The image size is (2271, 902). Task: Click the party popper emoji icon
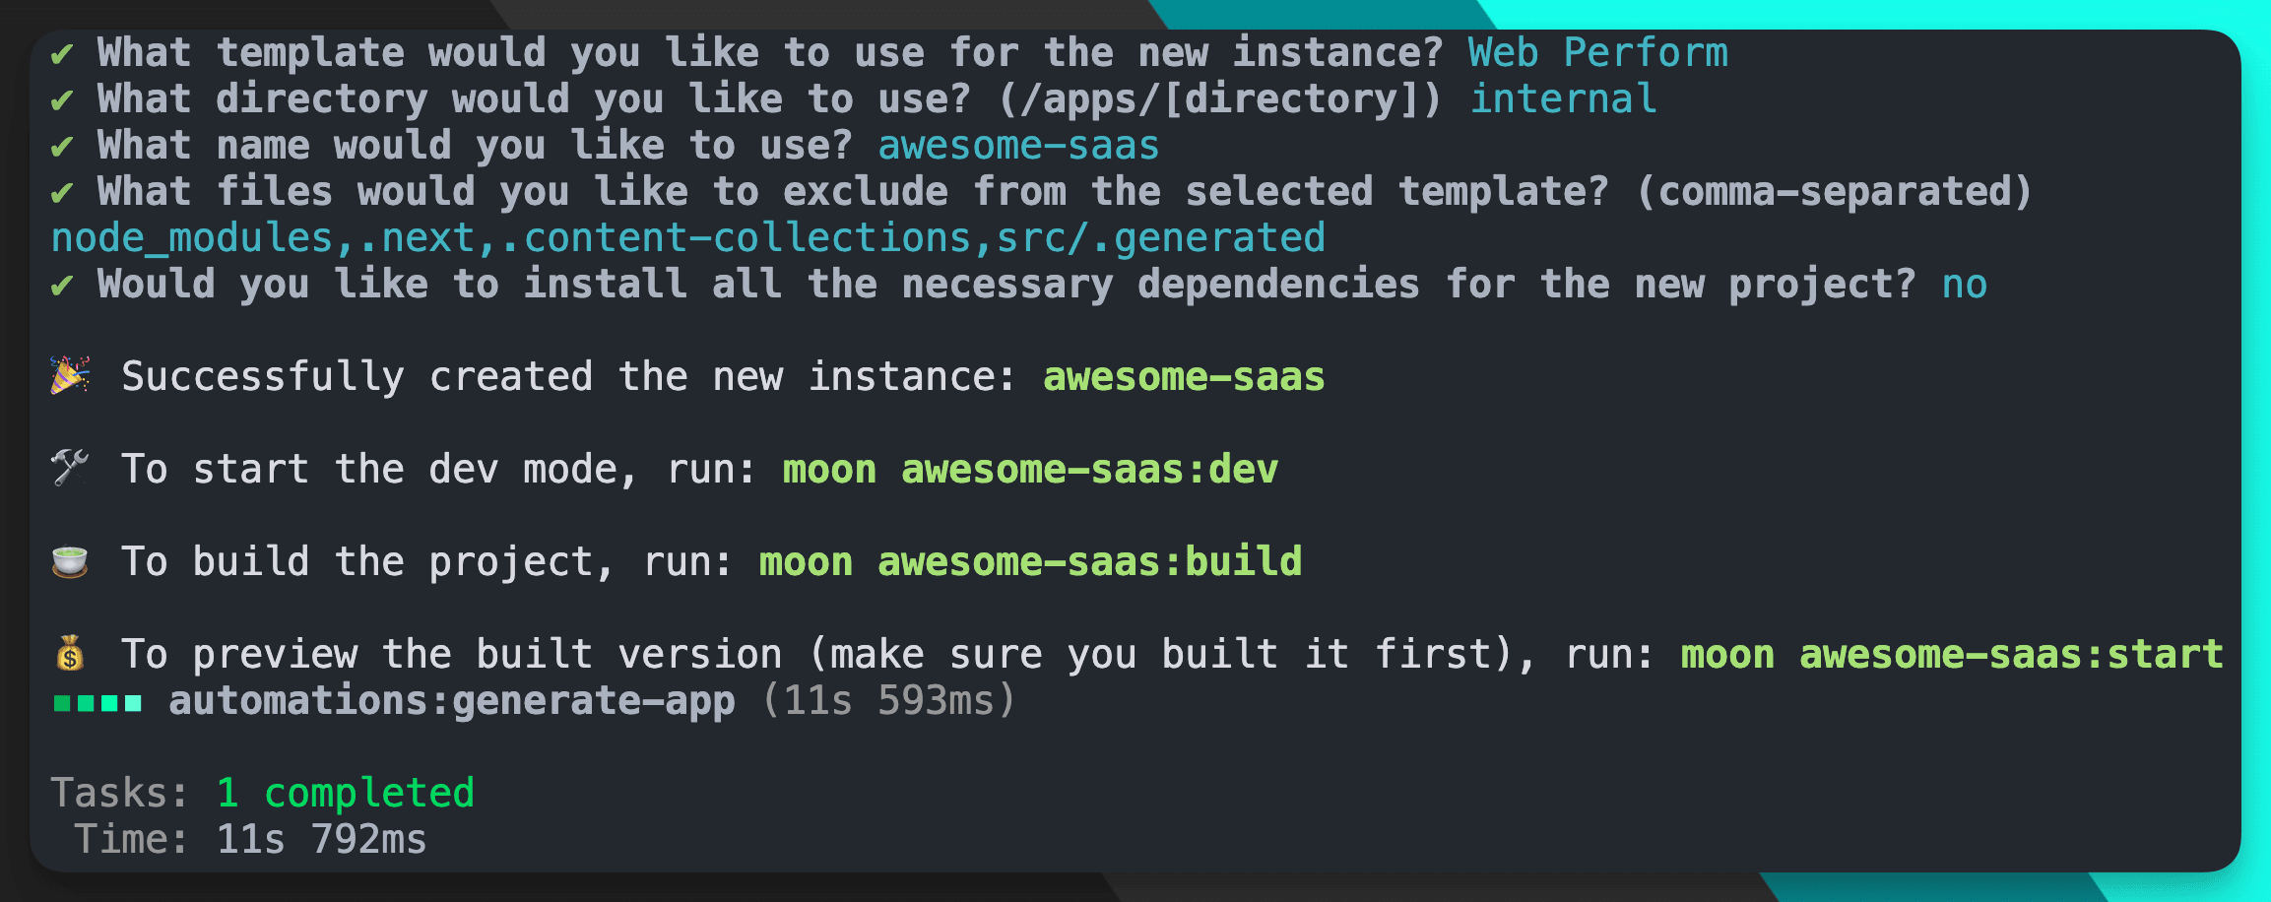coord(70,376)
